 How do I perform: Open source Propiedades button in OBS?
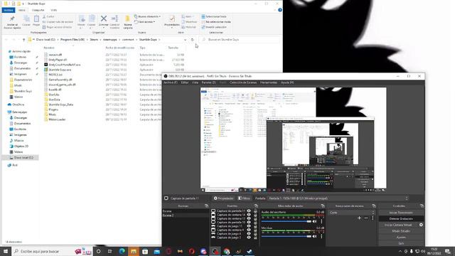coord(223,198)
